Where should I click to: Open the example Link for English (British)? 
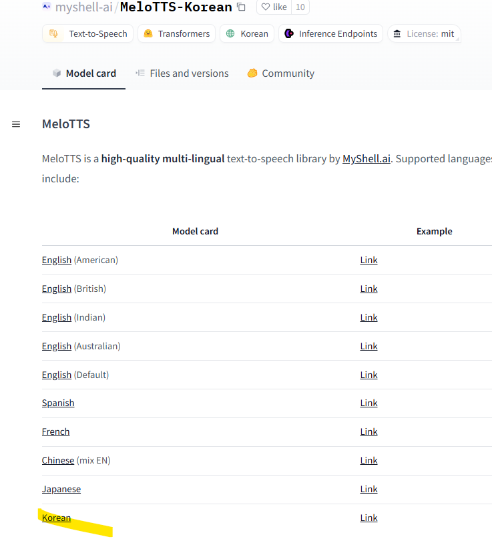pyautogui.click(x=368, y=289)
